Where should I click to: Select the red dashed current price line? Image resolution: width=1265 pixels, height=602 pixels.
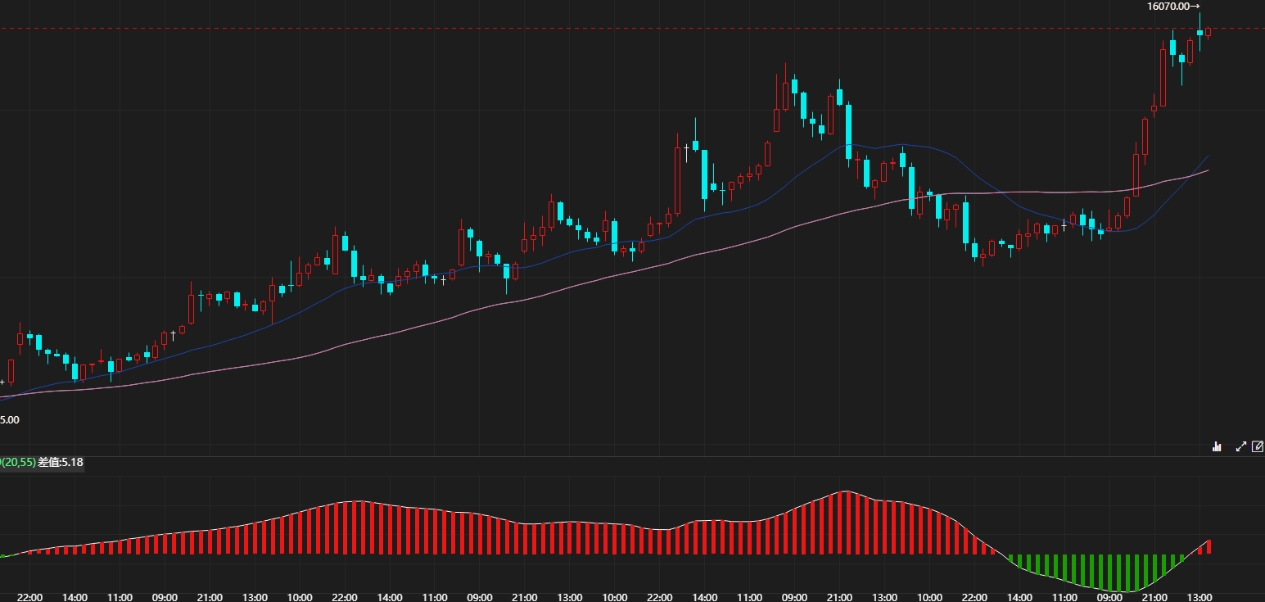573,29
